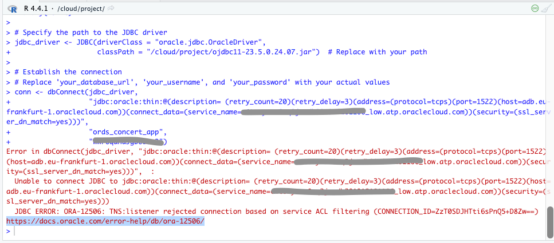Click the scrollbar track above the thumb
This screenshot has height=243, width=554.
coord(549,114)
